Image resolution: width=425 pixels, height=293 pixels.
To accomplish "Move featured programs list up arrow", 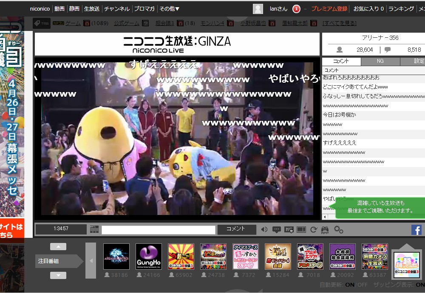I will pos(58,246).
